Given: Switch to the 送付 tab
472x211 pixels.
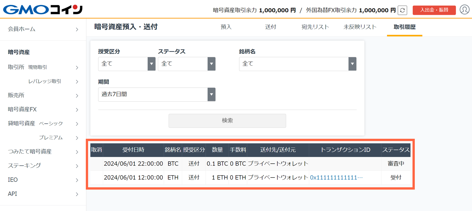Looking at the screenshot, I should point(271,27).
